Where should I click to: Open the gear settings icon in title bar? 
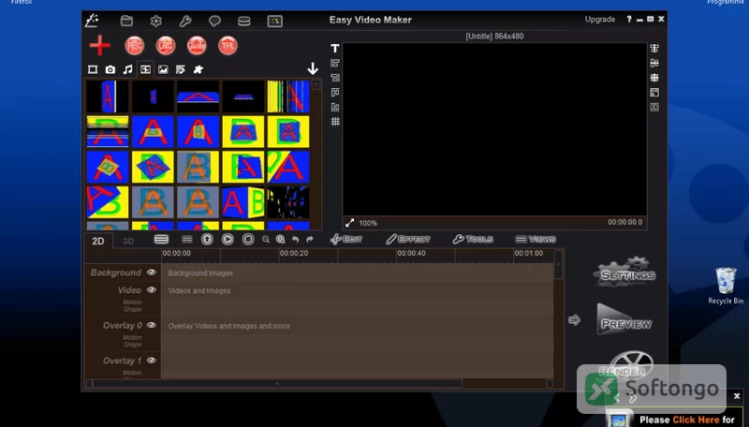tap(156, 21)
